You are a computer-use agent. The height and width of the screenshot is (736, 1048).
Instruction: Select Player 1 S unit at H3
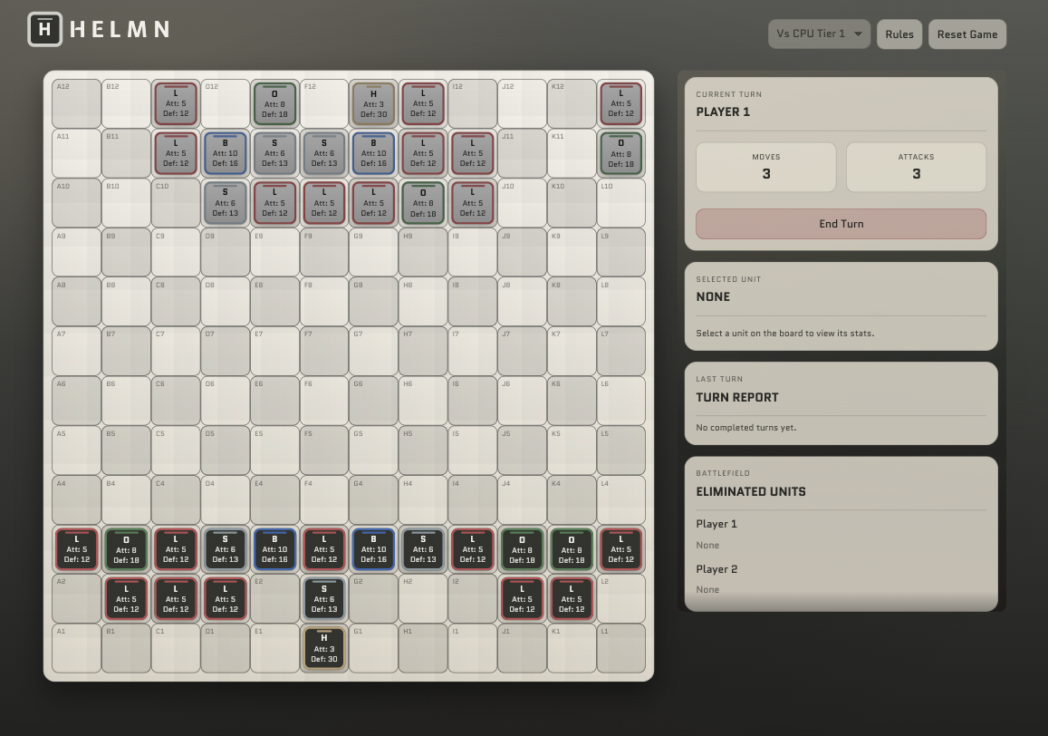[423, 549]
